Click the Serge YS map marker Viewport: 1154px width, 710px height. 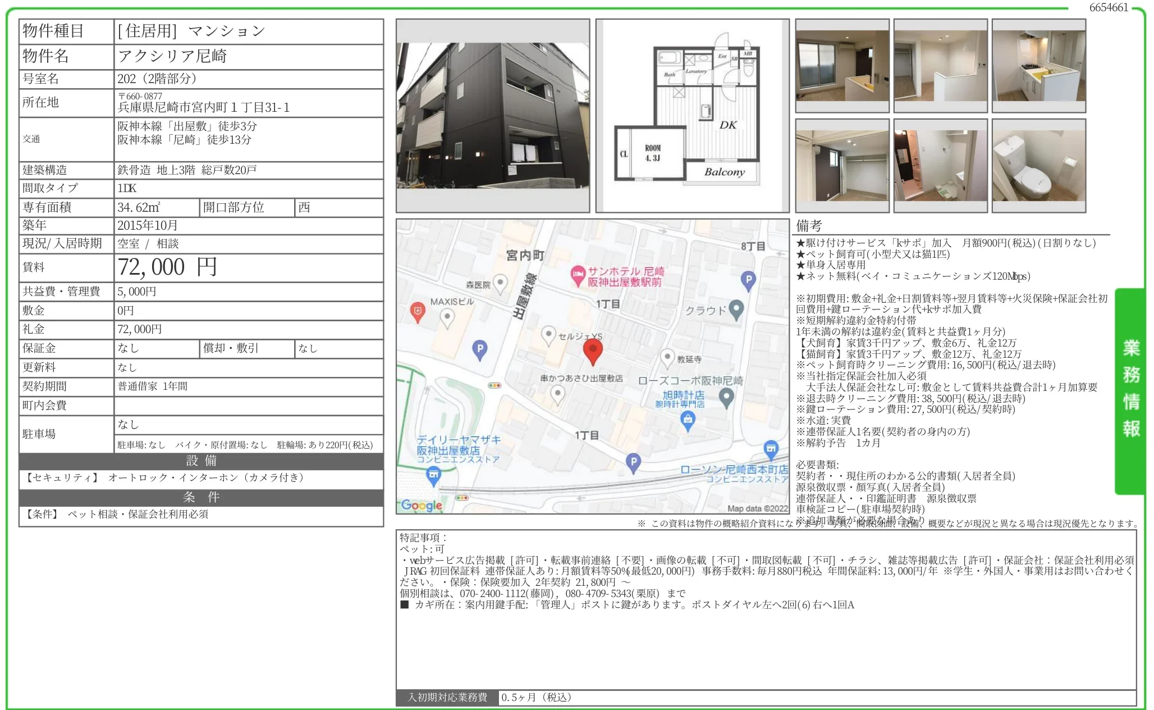[x=548, y=335]
